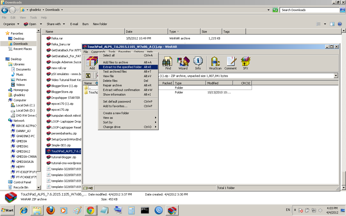Click the Start button
This screenshot has width=346, height=216.
tap(8, 210)
